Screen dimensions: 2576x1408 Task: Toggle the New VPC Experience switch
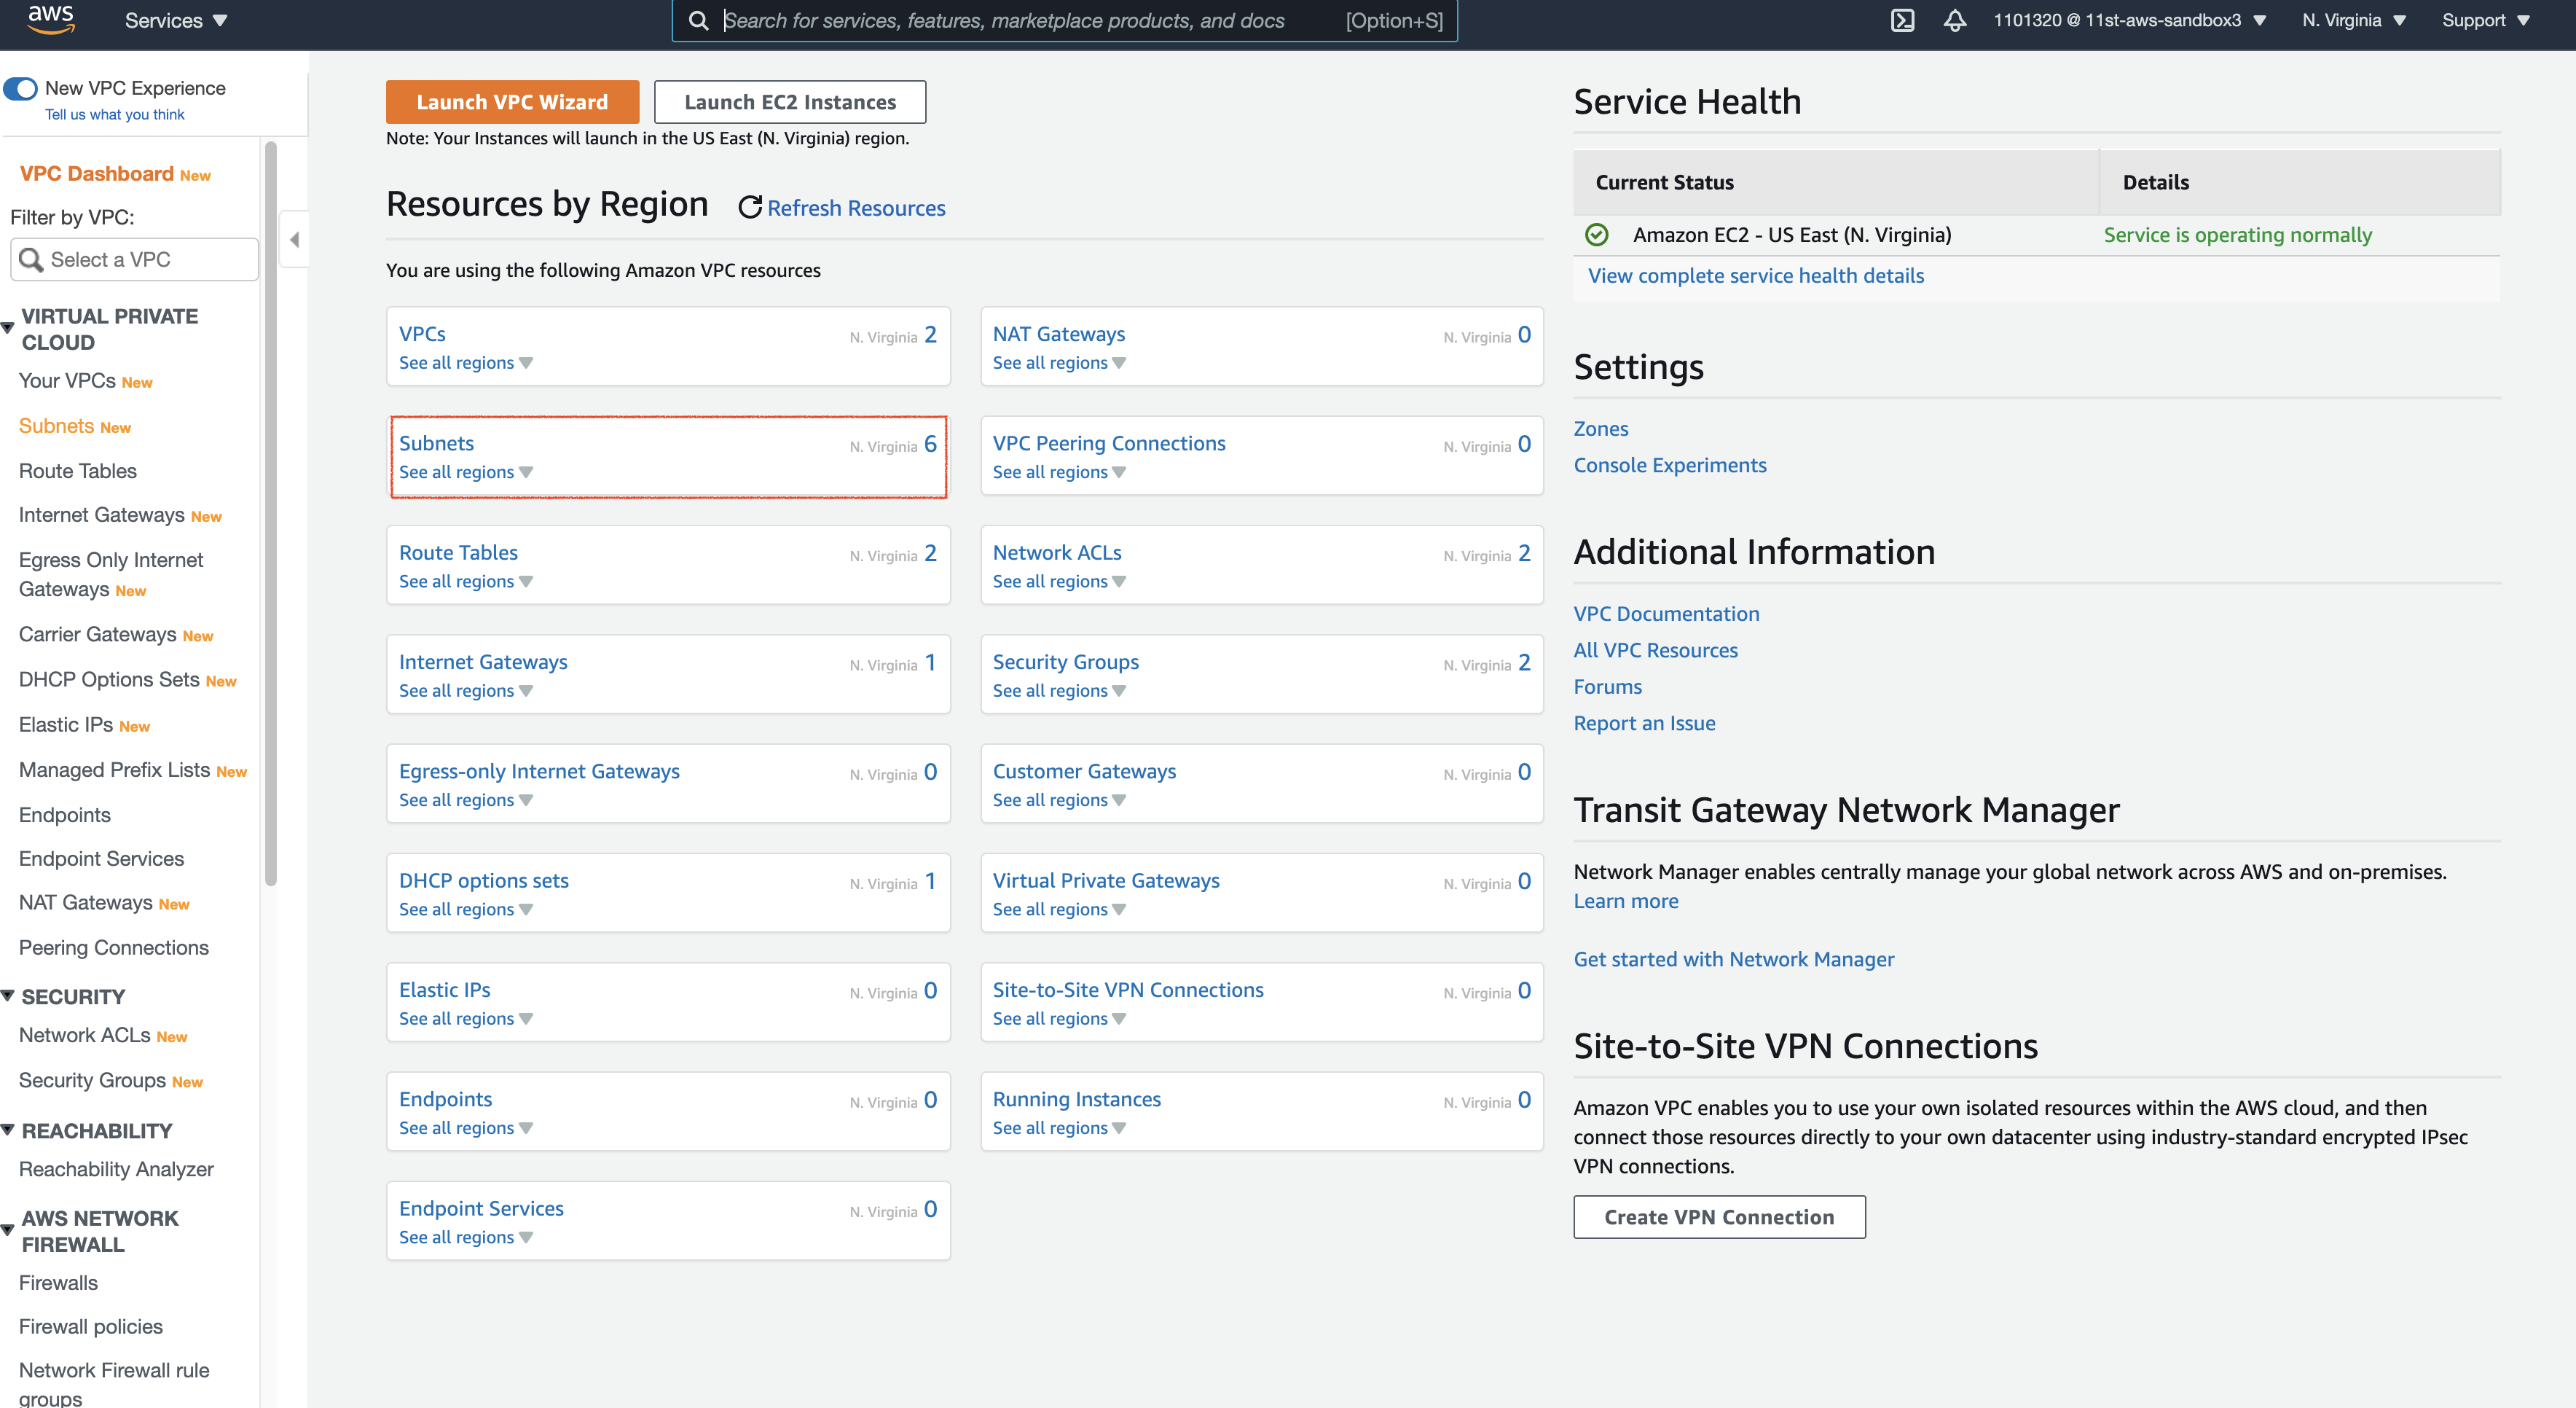(x=20, y=88)
